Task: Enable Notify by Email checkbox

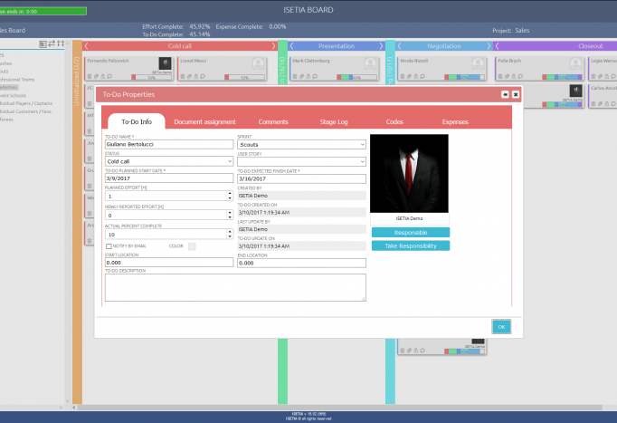Action: coord(109,245)
